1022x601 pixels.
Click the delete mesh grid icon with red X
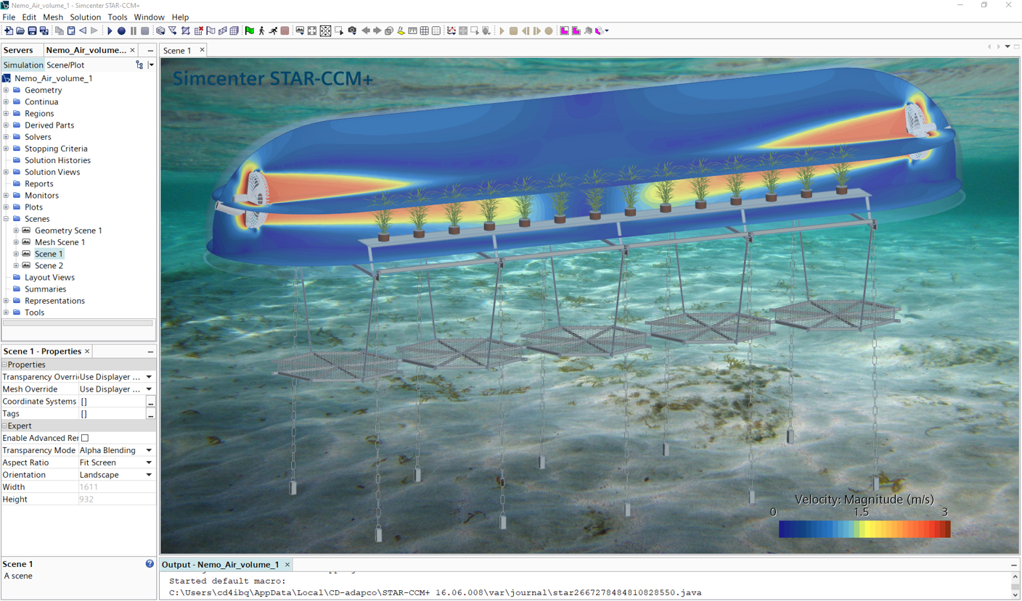[x=198, y=31]
